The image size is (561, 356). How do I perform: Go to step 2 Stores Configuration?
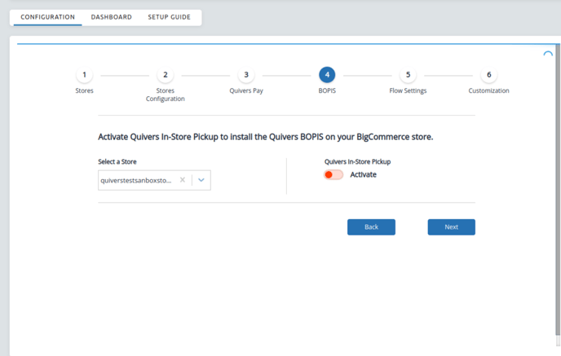click(166, 75)
